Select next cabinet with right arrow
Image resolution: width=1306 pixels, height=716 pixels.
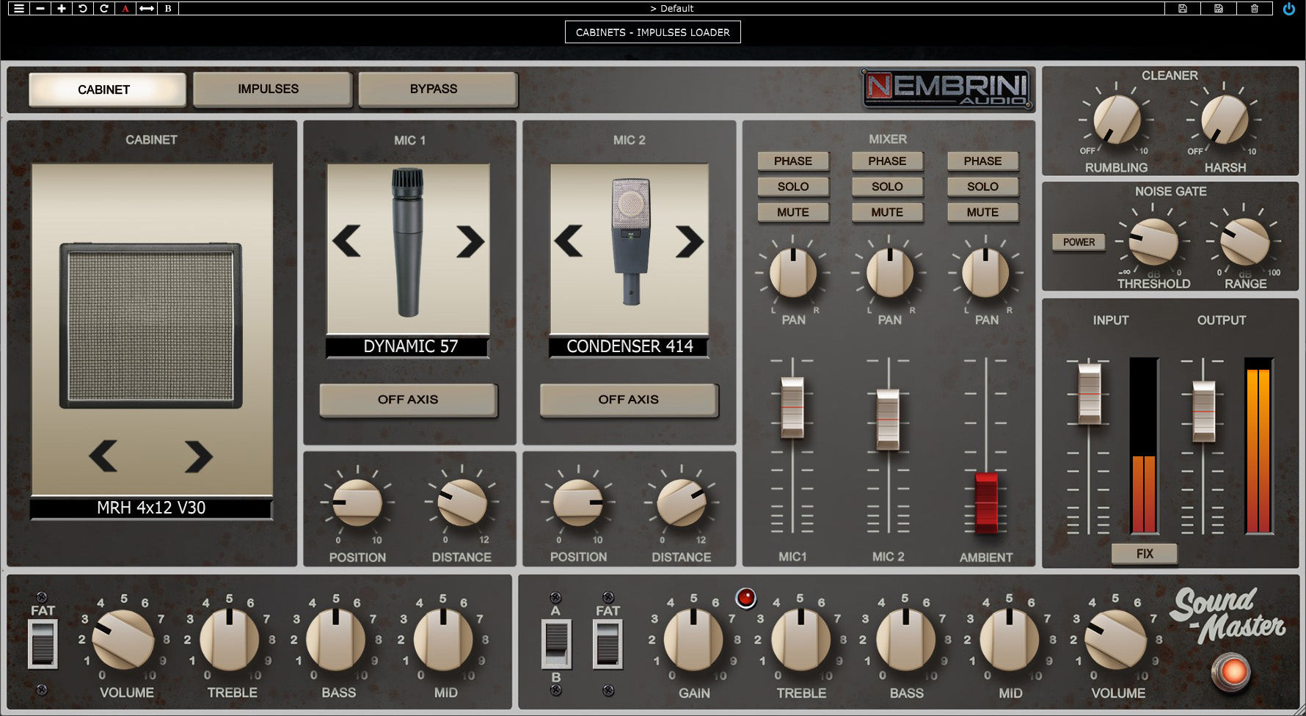pyautogui.click(x=198, y=456)
